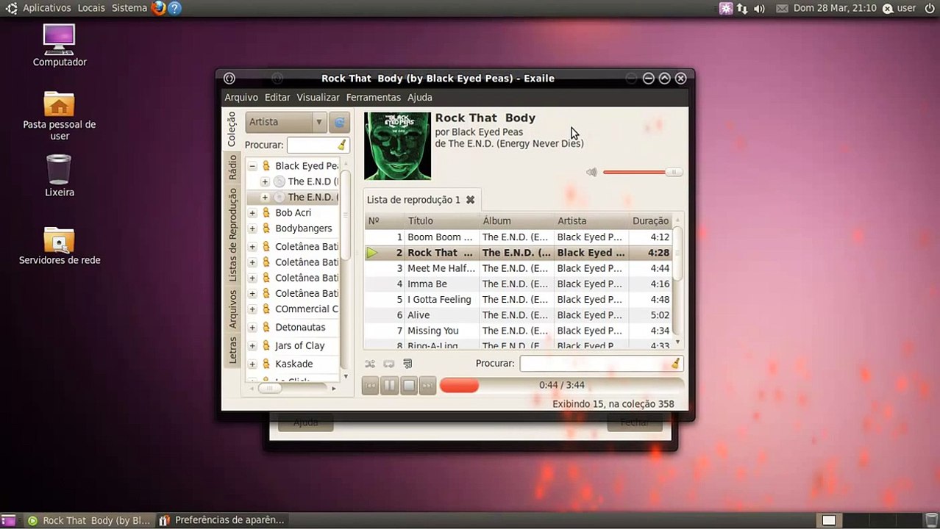Screen dimensions: 940x529
Task: Refresh the collection with the rescan icon
Action: [339, 122]
